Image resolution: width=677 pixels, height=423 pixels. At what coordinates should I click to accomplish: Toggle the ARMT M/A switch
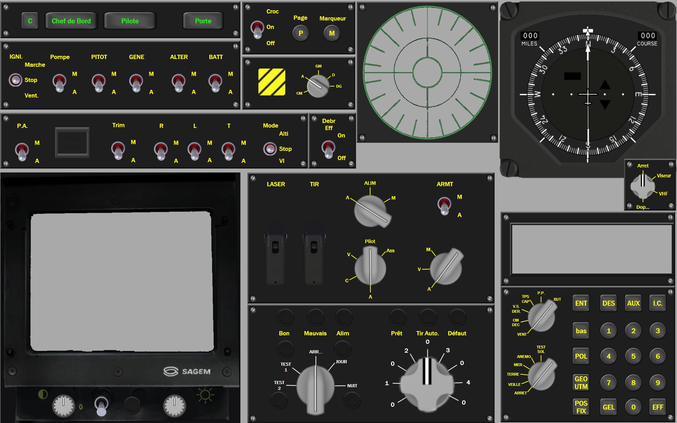pos(444,206)
